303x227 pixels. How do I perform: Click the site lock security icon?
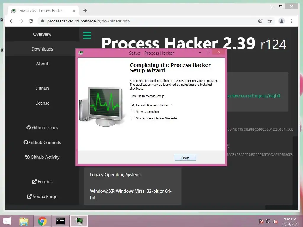pyautogui.click(x=43, y=21)
